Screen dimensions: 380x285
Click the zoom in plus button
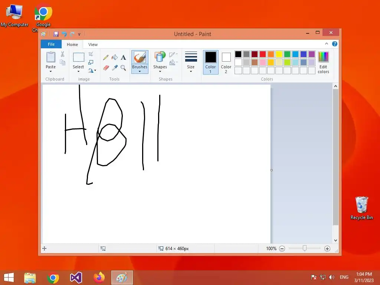pyautogui.click(x=327, y=249)
